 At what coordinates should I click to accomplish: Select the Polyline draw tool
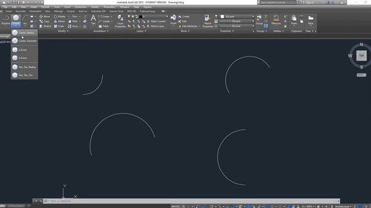click(x=5, y=20)
